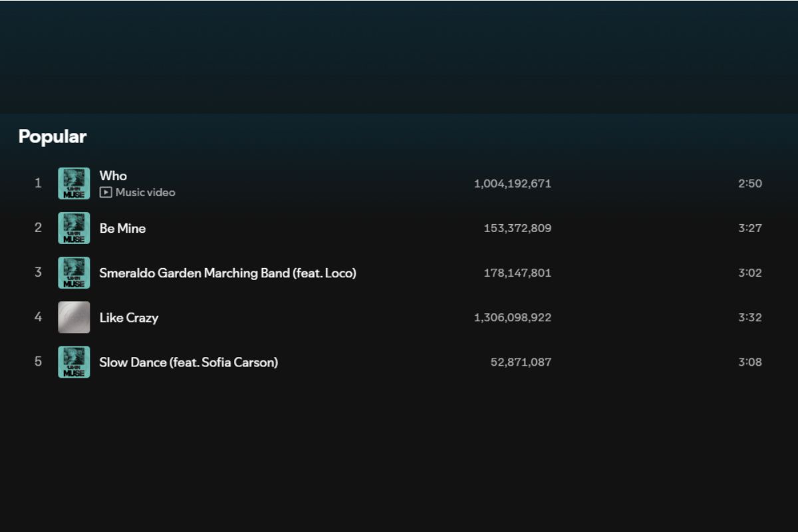Viewport: 798px width, 532px height.
Task: Click the Popular section heading
Action: (x=53, y=136)
